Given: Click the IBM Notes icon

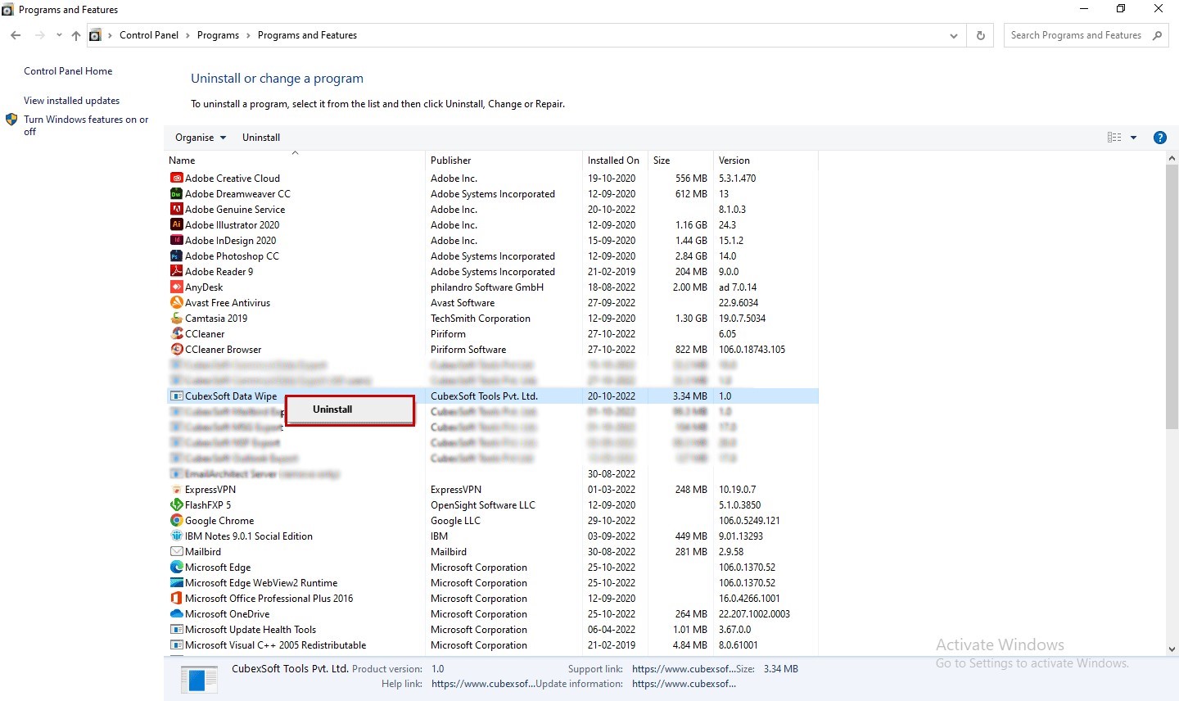Looking at the screenshot, I should [176, 536].
